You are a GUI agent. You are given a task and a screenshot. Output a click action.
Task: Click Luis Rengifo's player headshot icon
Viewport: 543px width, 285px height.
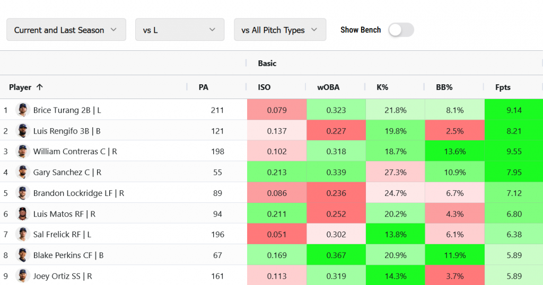(22, 131)
